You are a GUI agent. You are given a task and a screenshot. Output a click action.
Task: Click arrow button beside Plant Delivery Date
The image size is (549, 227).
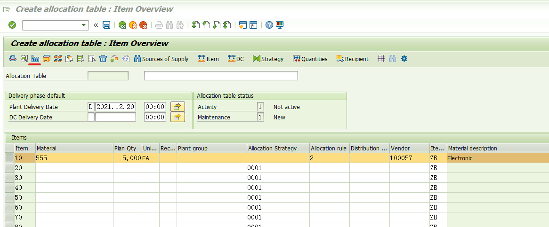pyautogui.click(x=178, y=107)
